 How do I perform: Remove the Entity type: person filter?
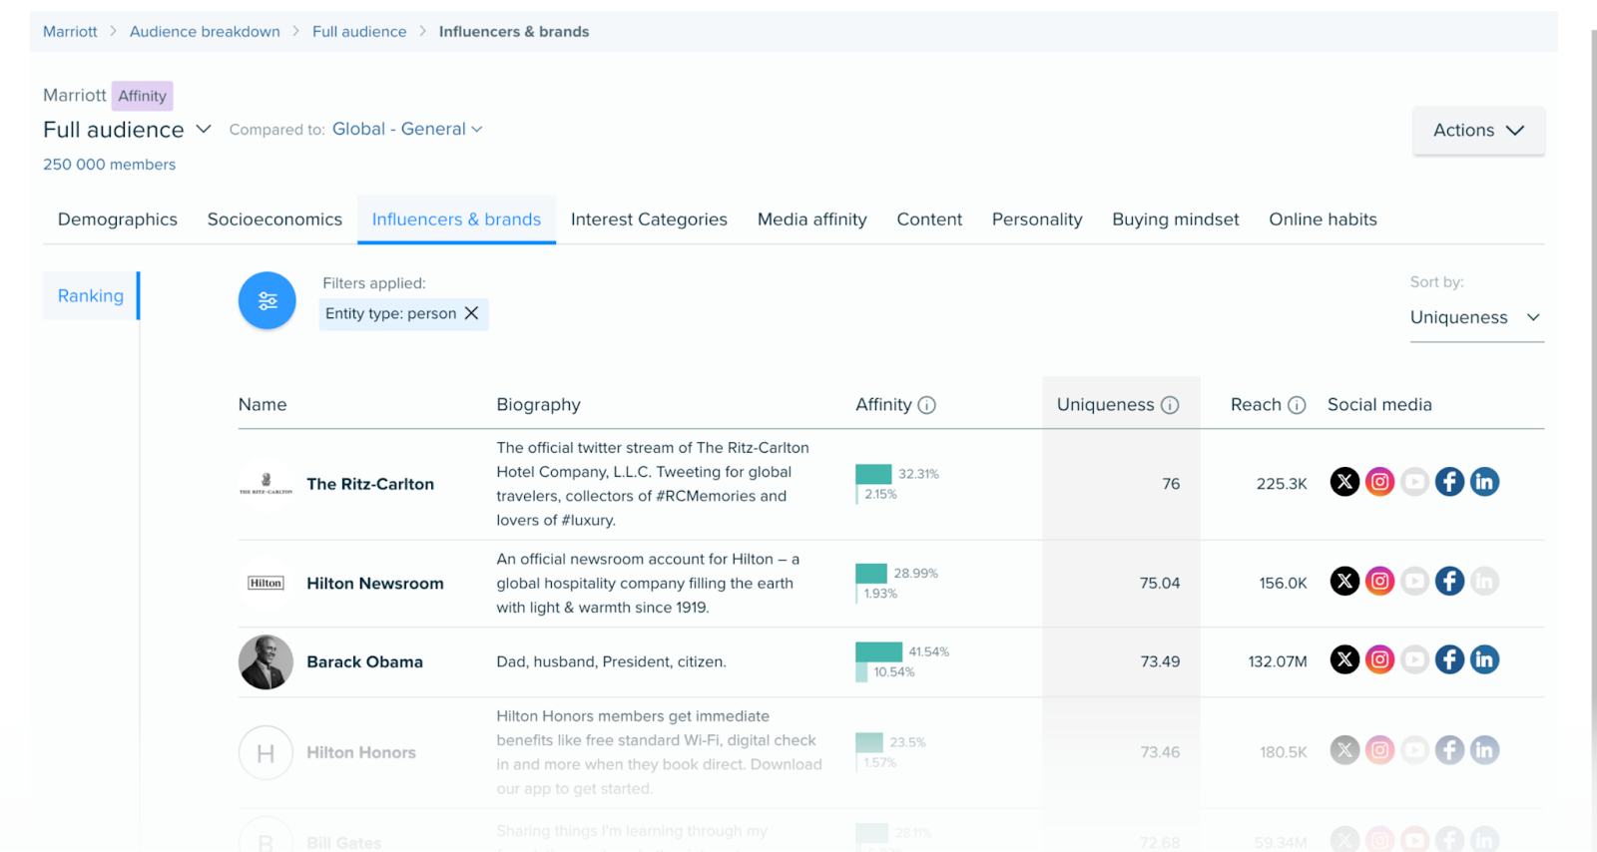472,313
